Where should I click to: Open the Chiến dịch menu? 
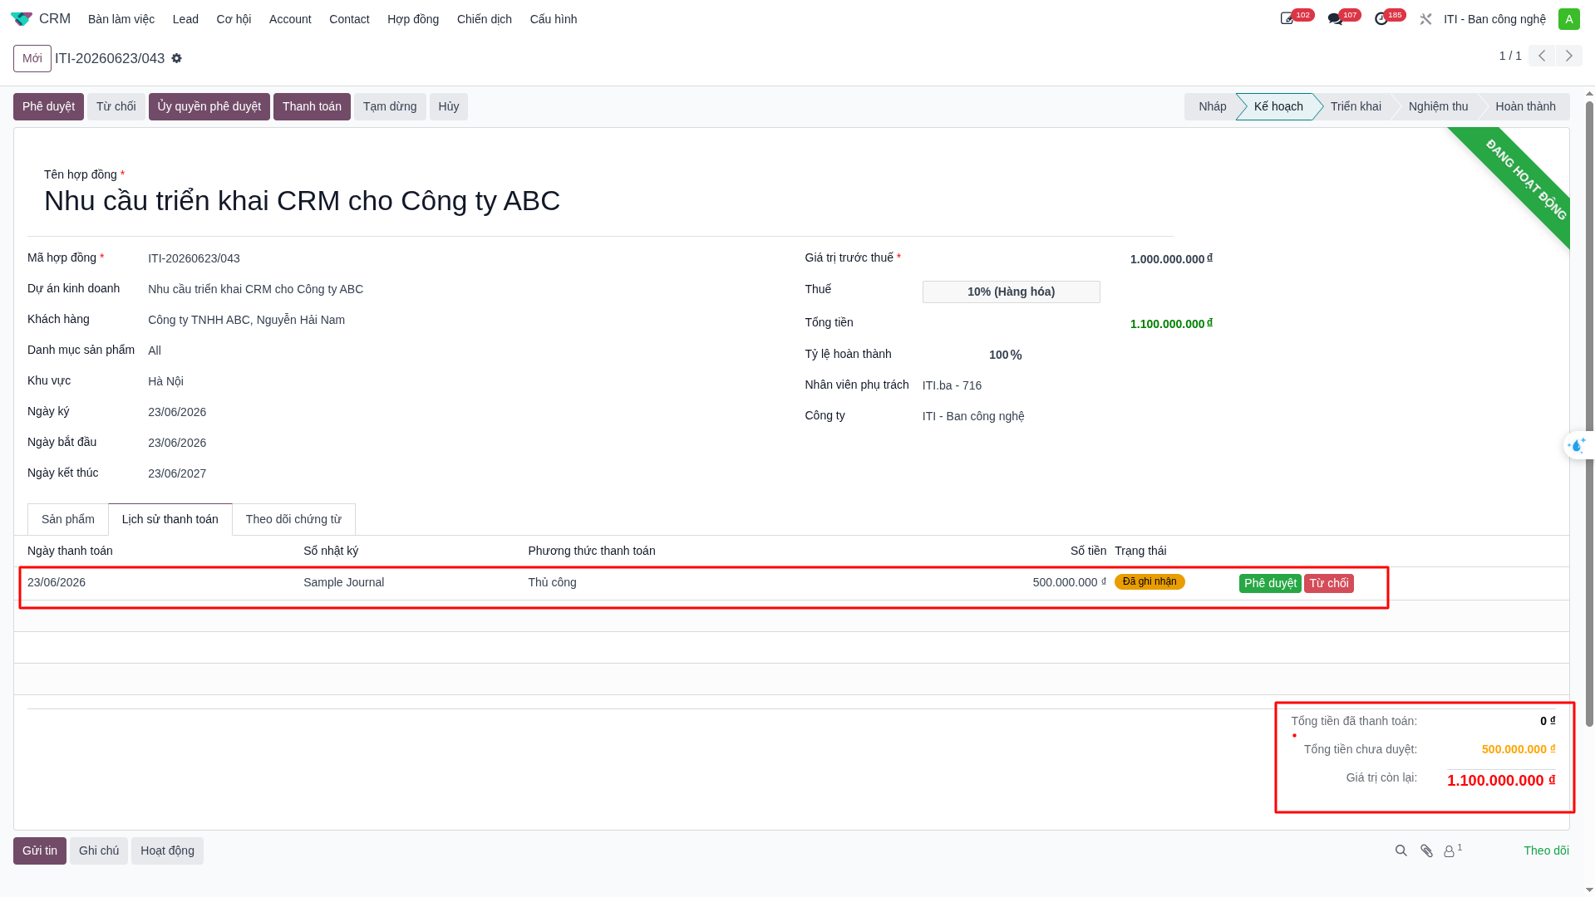[485, 19]
